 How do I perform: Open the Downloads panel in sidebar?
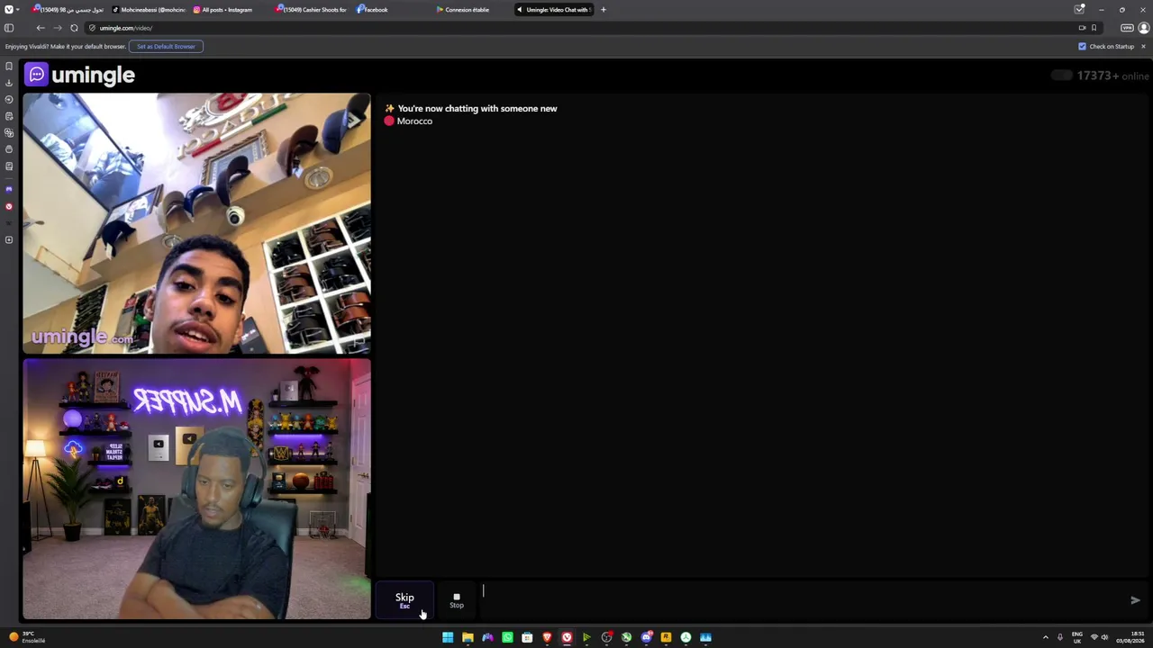pos(9,83)
